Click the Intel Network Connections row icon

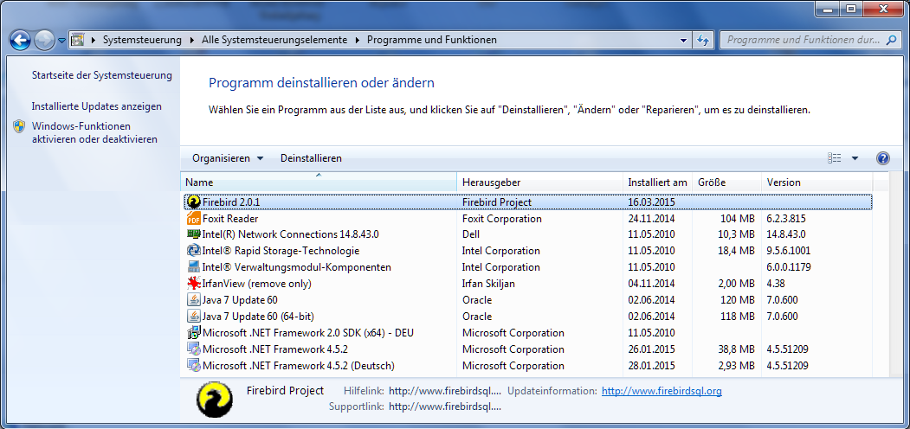[x=194, y=234]
